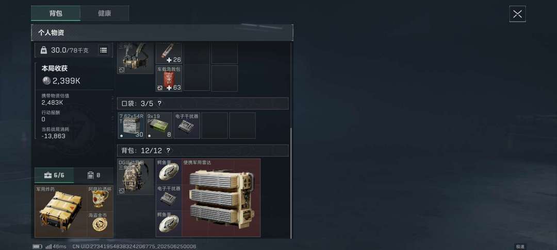This screenshot has width=557, height=250.
Task: Switch to the 健康 tab
Action: (x=104, y=13)
